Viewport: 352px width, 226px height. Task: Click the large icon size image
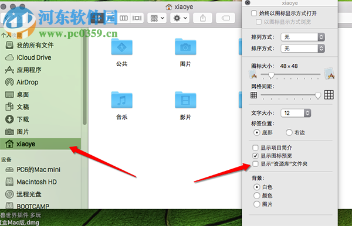(x=329, y=74)
